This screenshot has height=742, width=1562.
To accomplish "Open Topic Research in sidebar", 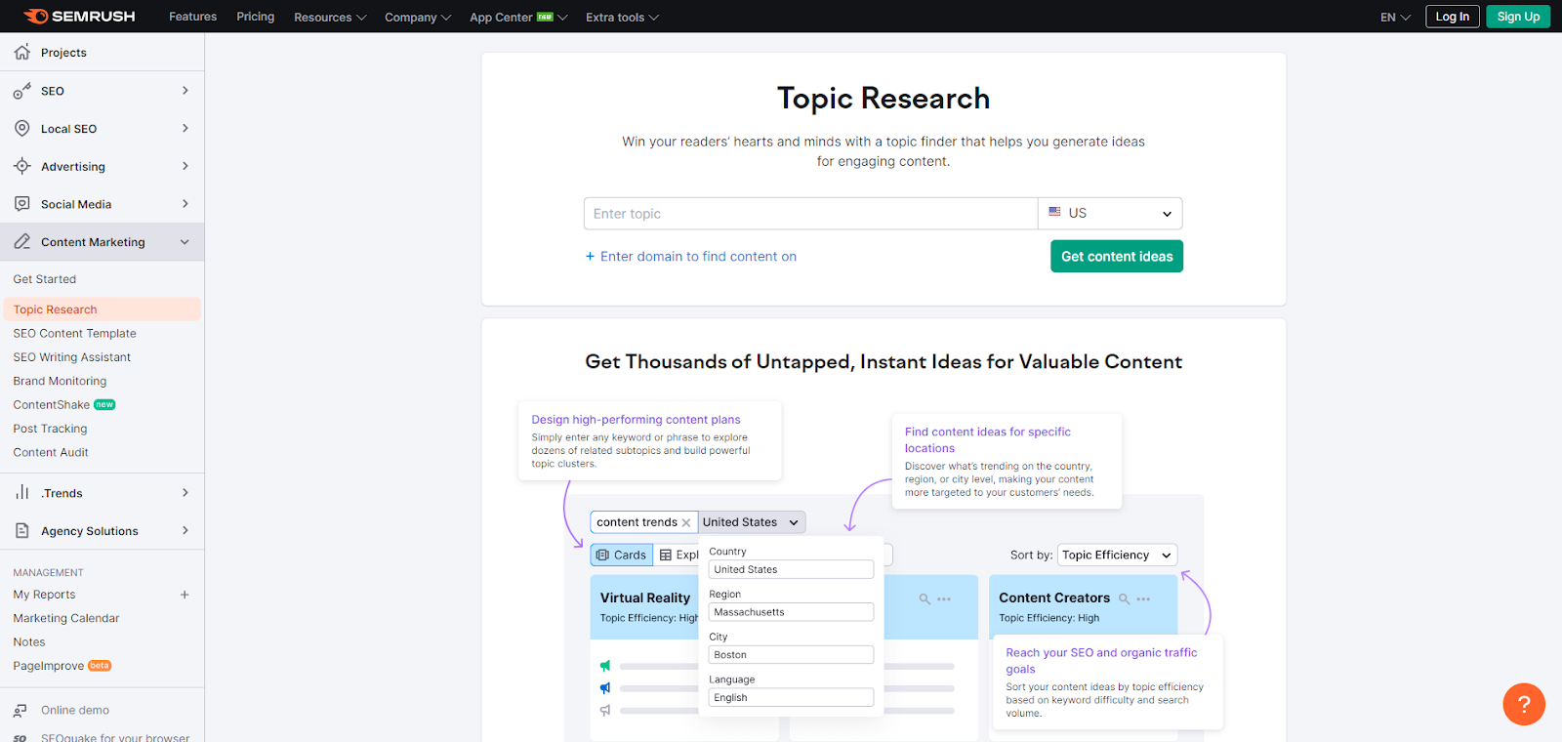I will pyautogui.click(x=103, y=309).
